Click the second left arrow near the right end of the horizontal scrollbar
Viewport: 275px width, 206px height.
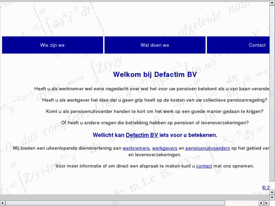(261, 203)
